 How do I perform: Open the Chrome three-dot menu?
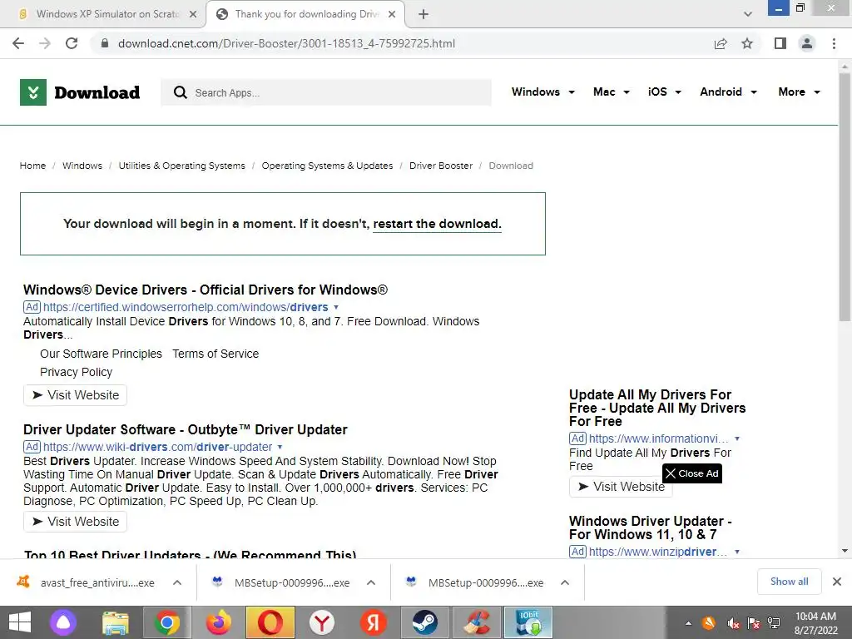[x=834, y=43]
